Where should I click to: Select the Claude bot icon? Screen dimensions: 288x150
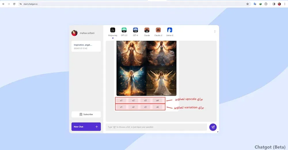(x=147, y=30)
